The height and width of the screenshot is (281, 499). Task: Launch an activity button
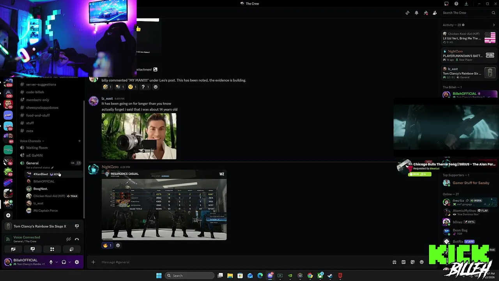tap(52, 249)
